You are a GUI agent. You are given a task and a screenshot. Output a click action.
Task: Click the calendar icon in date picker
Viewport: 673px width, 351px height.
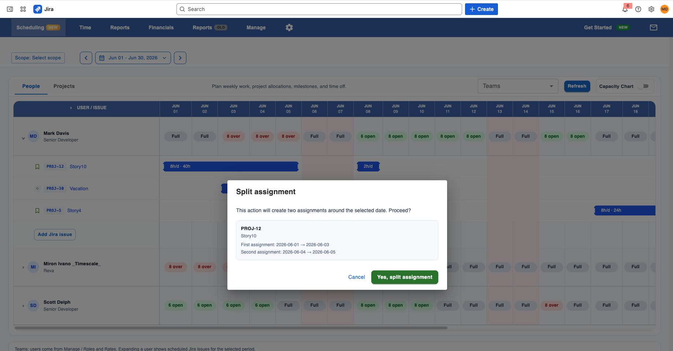102,58
